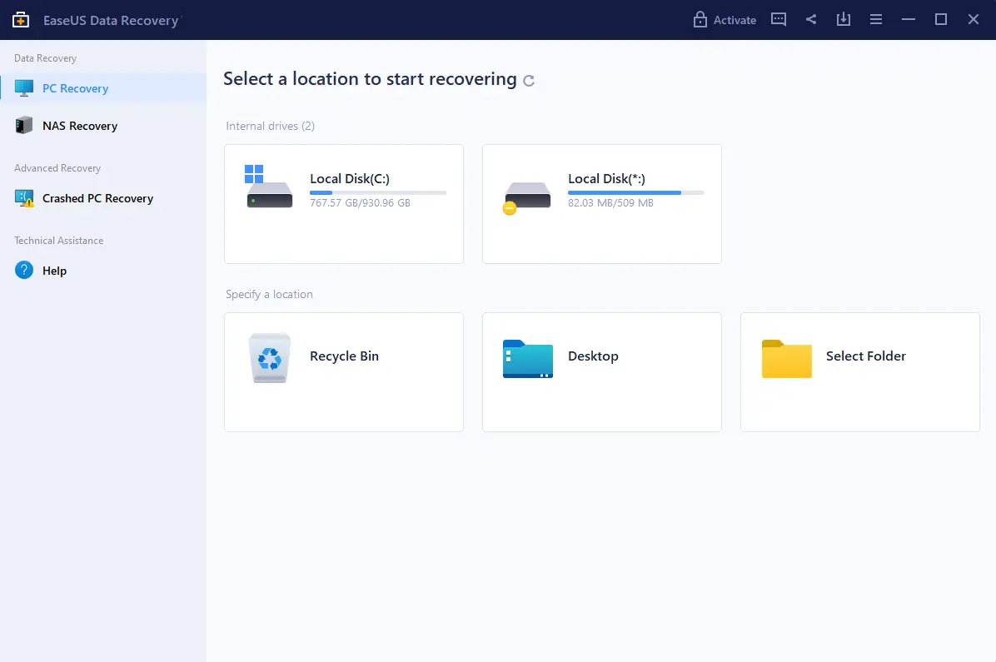Click the Internal drives (2) heading
The width and height of the screenshot is (996, 662).
(x=270, y=126)
